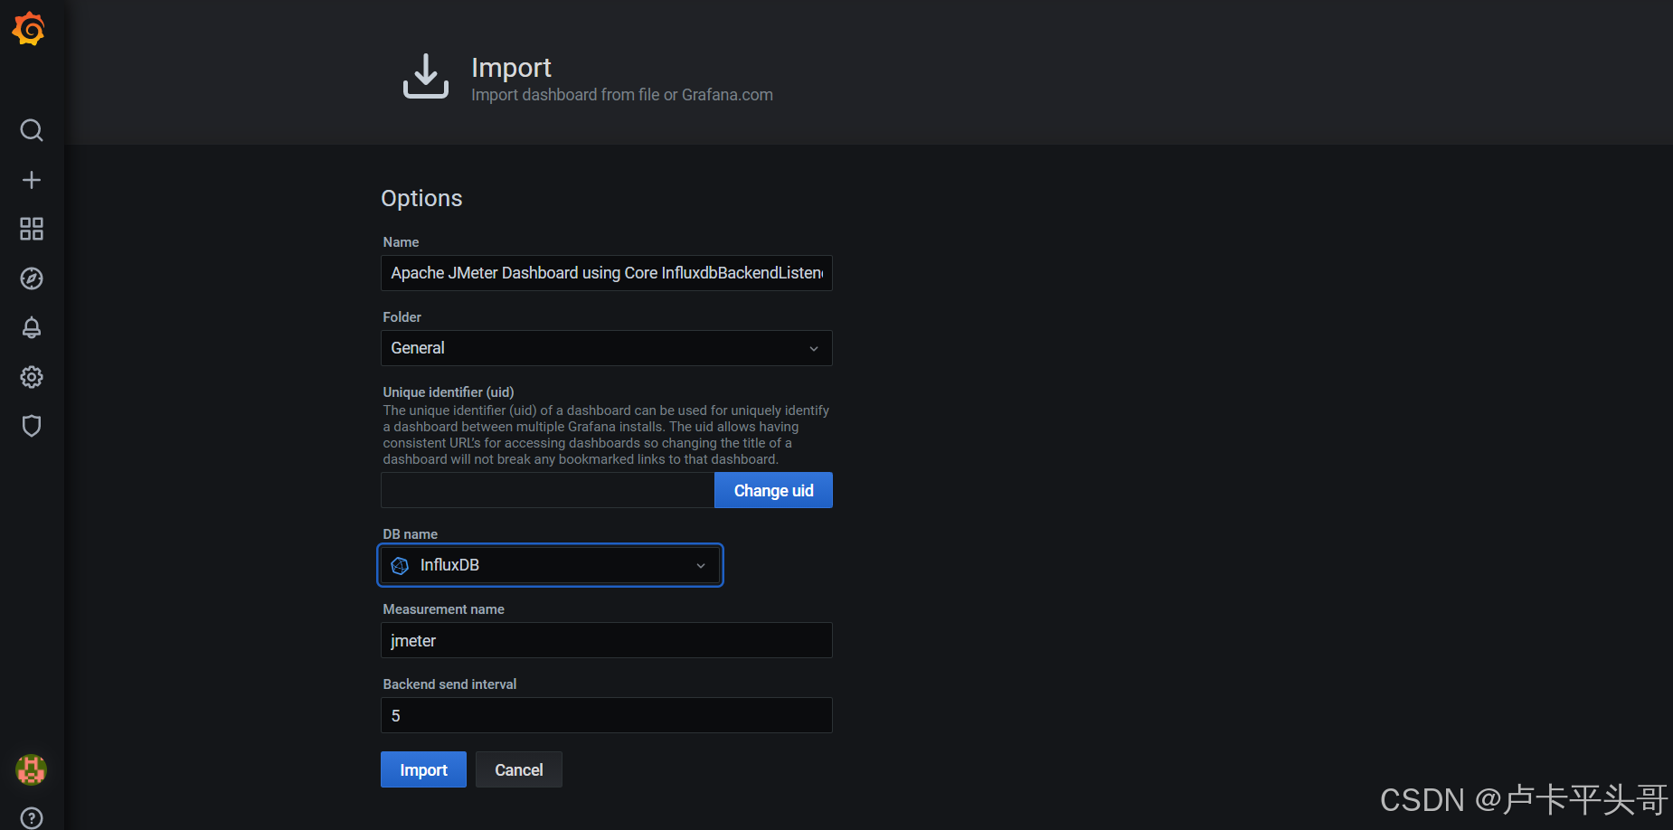
Task: Click the Folder field label
Action: (x=402, y=317)
